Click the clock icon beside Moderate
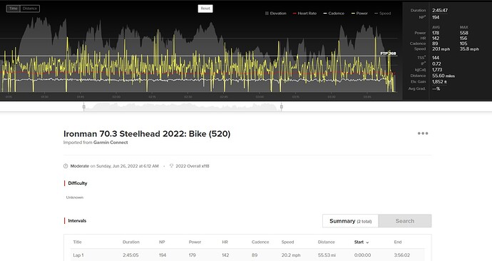This screenshot has height=261, width=492. point(66,166)
